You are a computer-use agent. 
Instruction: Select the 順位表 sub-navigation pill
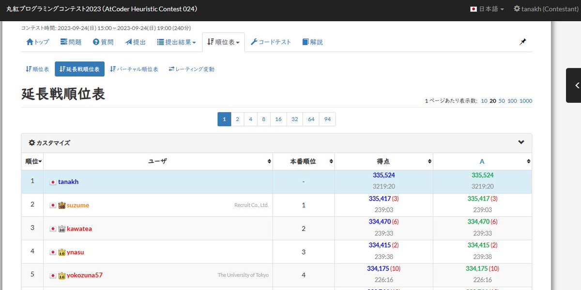pos(37,69)
